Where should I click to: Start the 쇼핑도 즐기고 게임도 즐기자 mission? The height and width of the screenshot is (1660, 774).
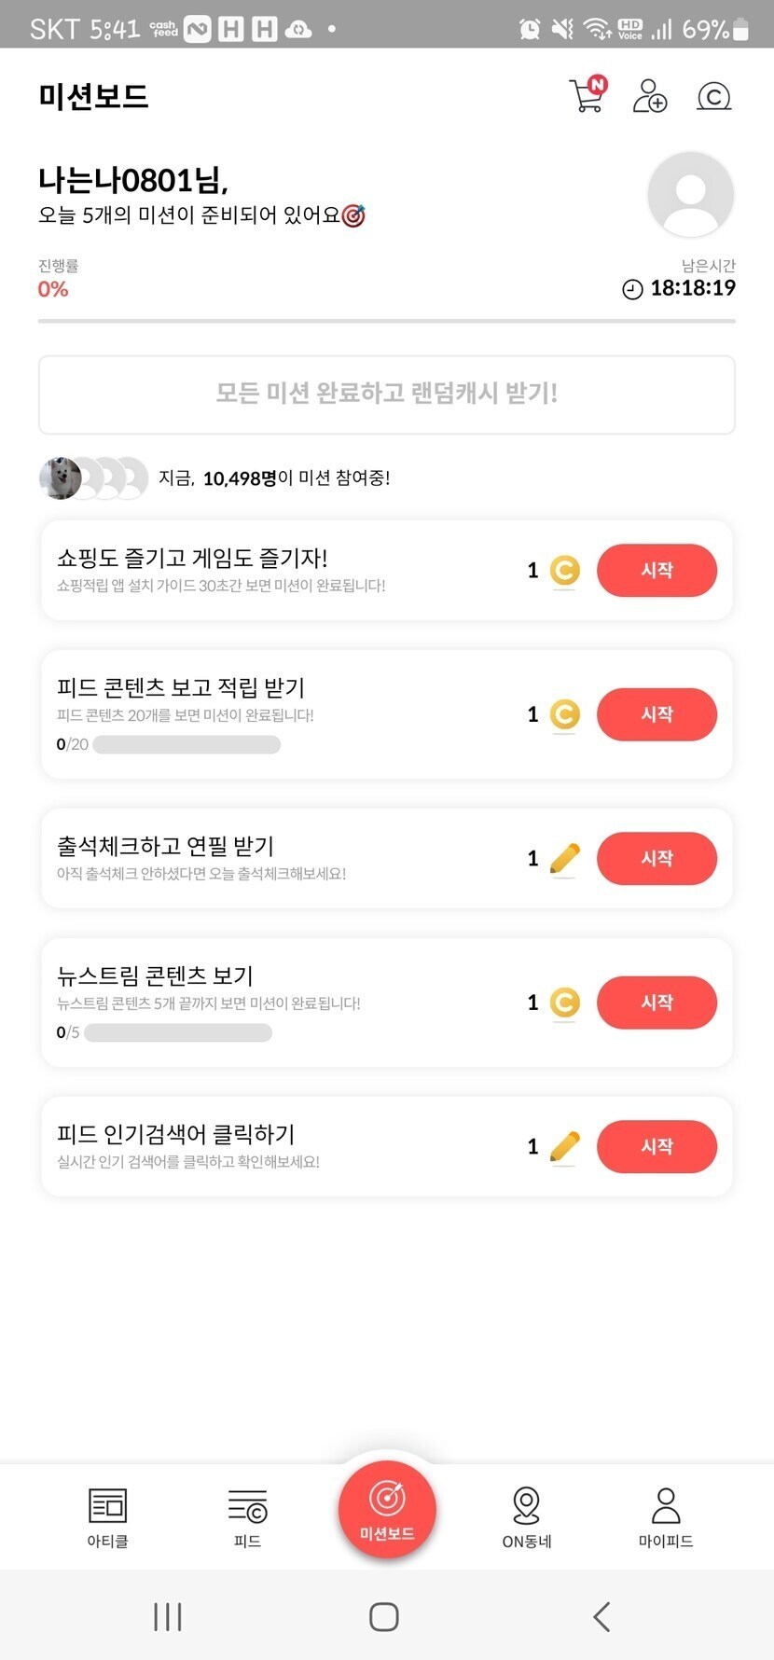click(x=657, y=570)
